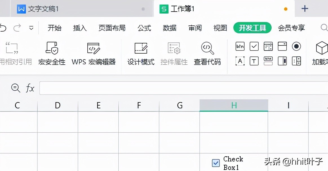
Task: Insert a checkbox control
Action: (x=254, y=46)
